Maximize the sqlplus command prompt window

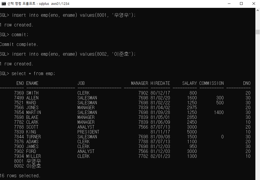(241, 4)
